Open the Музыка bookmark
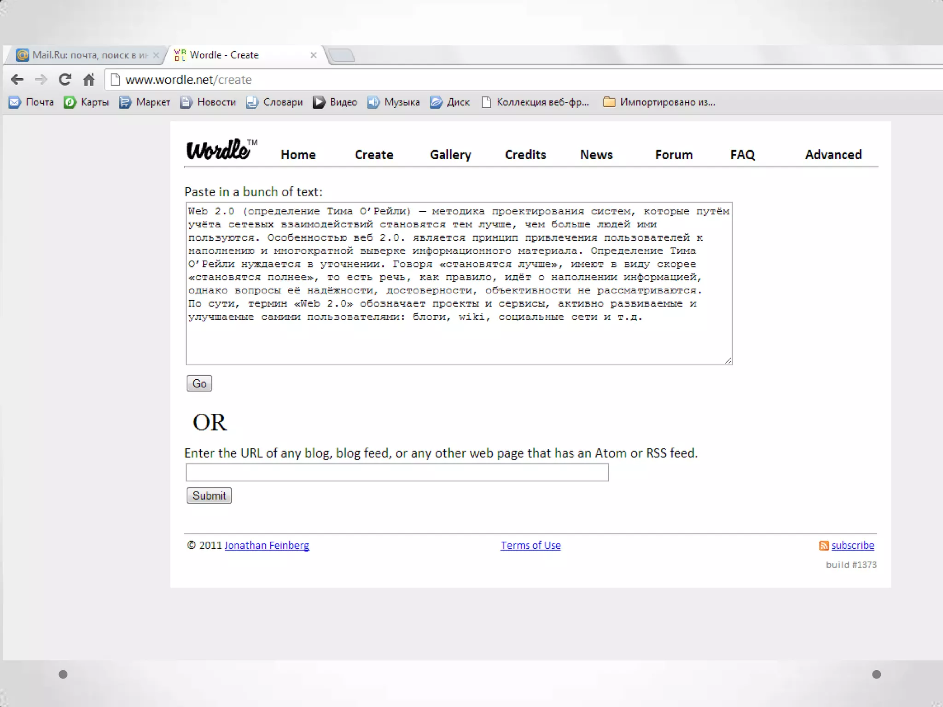 394,102
